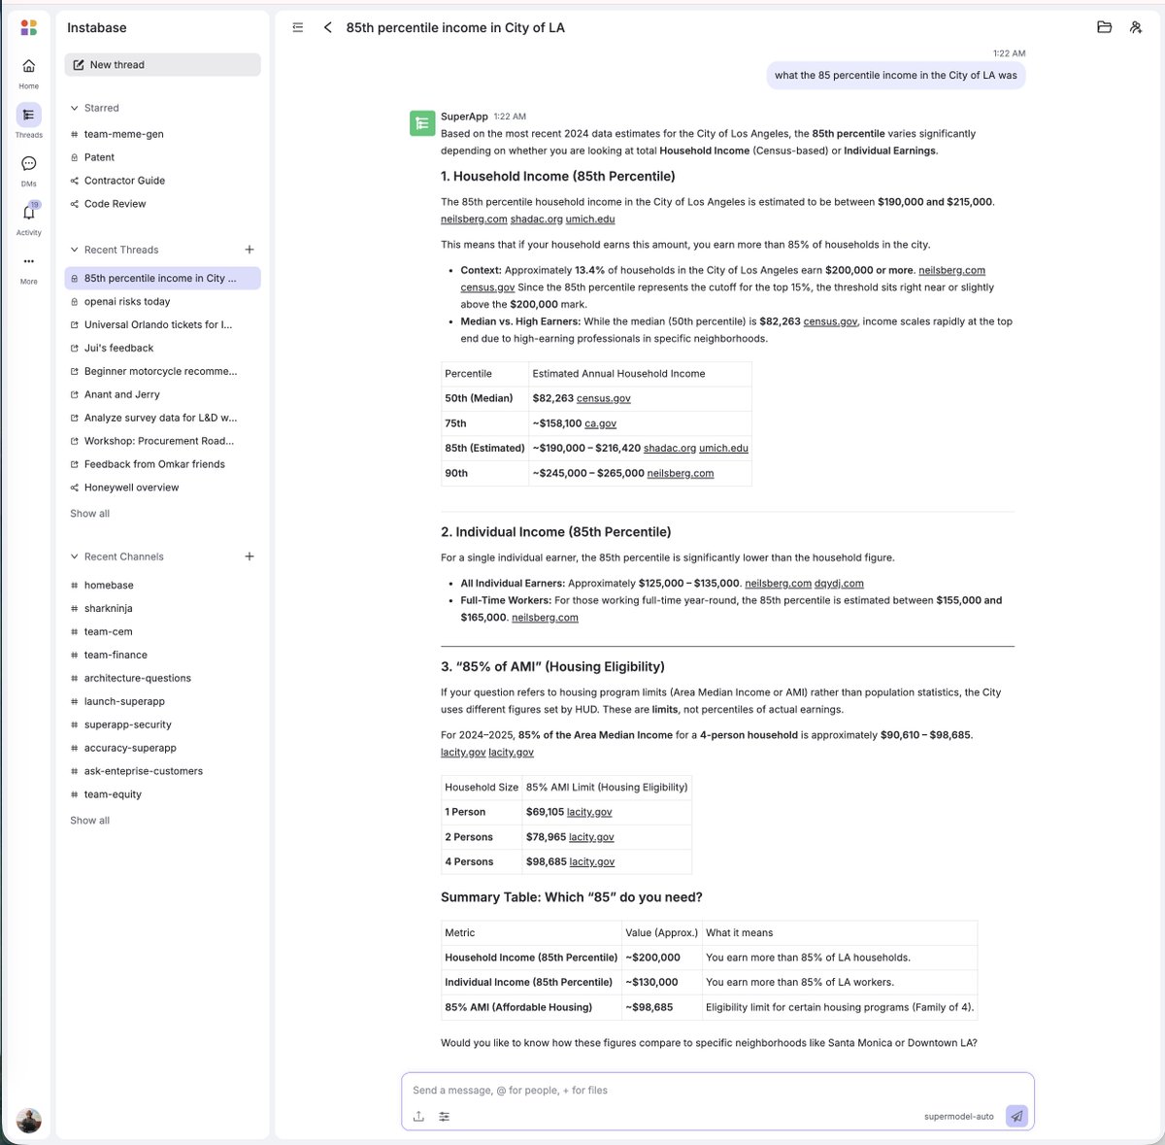The image size is (1165, 1145).
Task: Open the supermodel-auto model selector
Action: click(x=959, y=1117)
